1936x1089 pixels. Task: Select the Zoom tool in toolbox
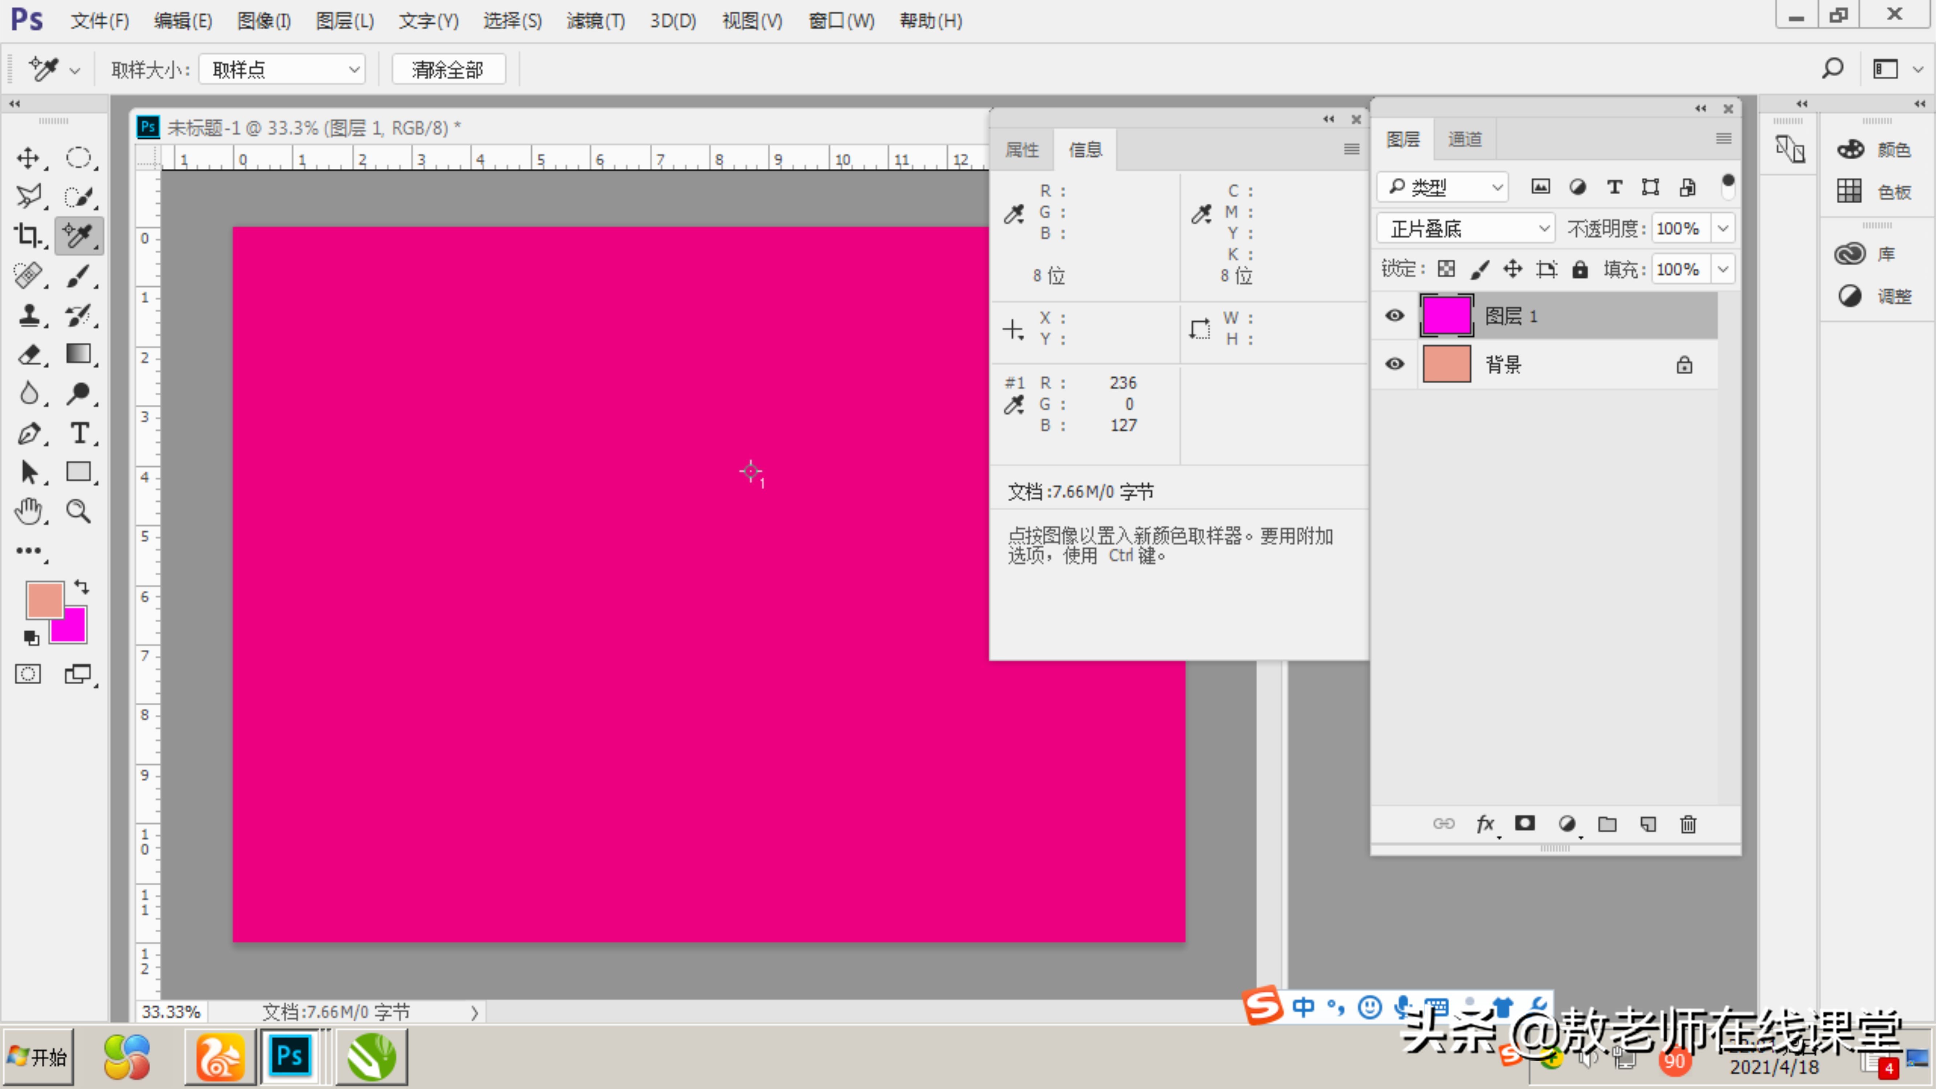click(79, 511)
